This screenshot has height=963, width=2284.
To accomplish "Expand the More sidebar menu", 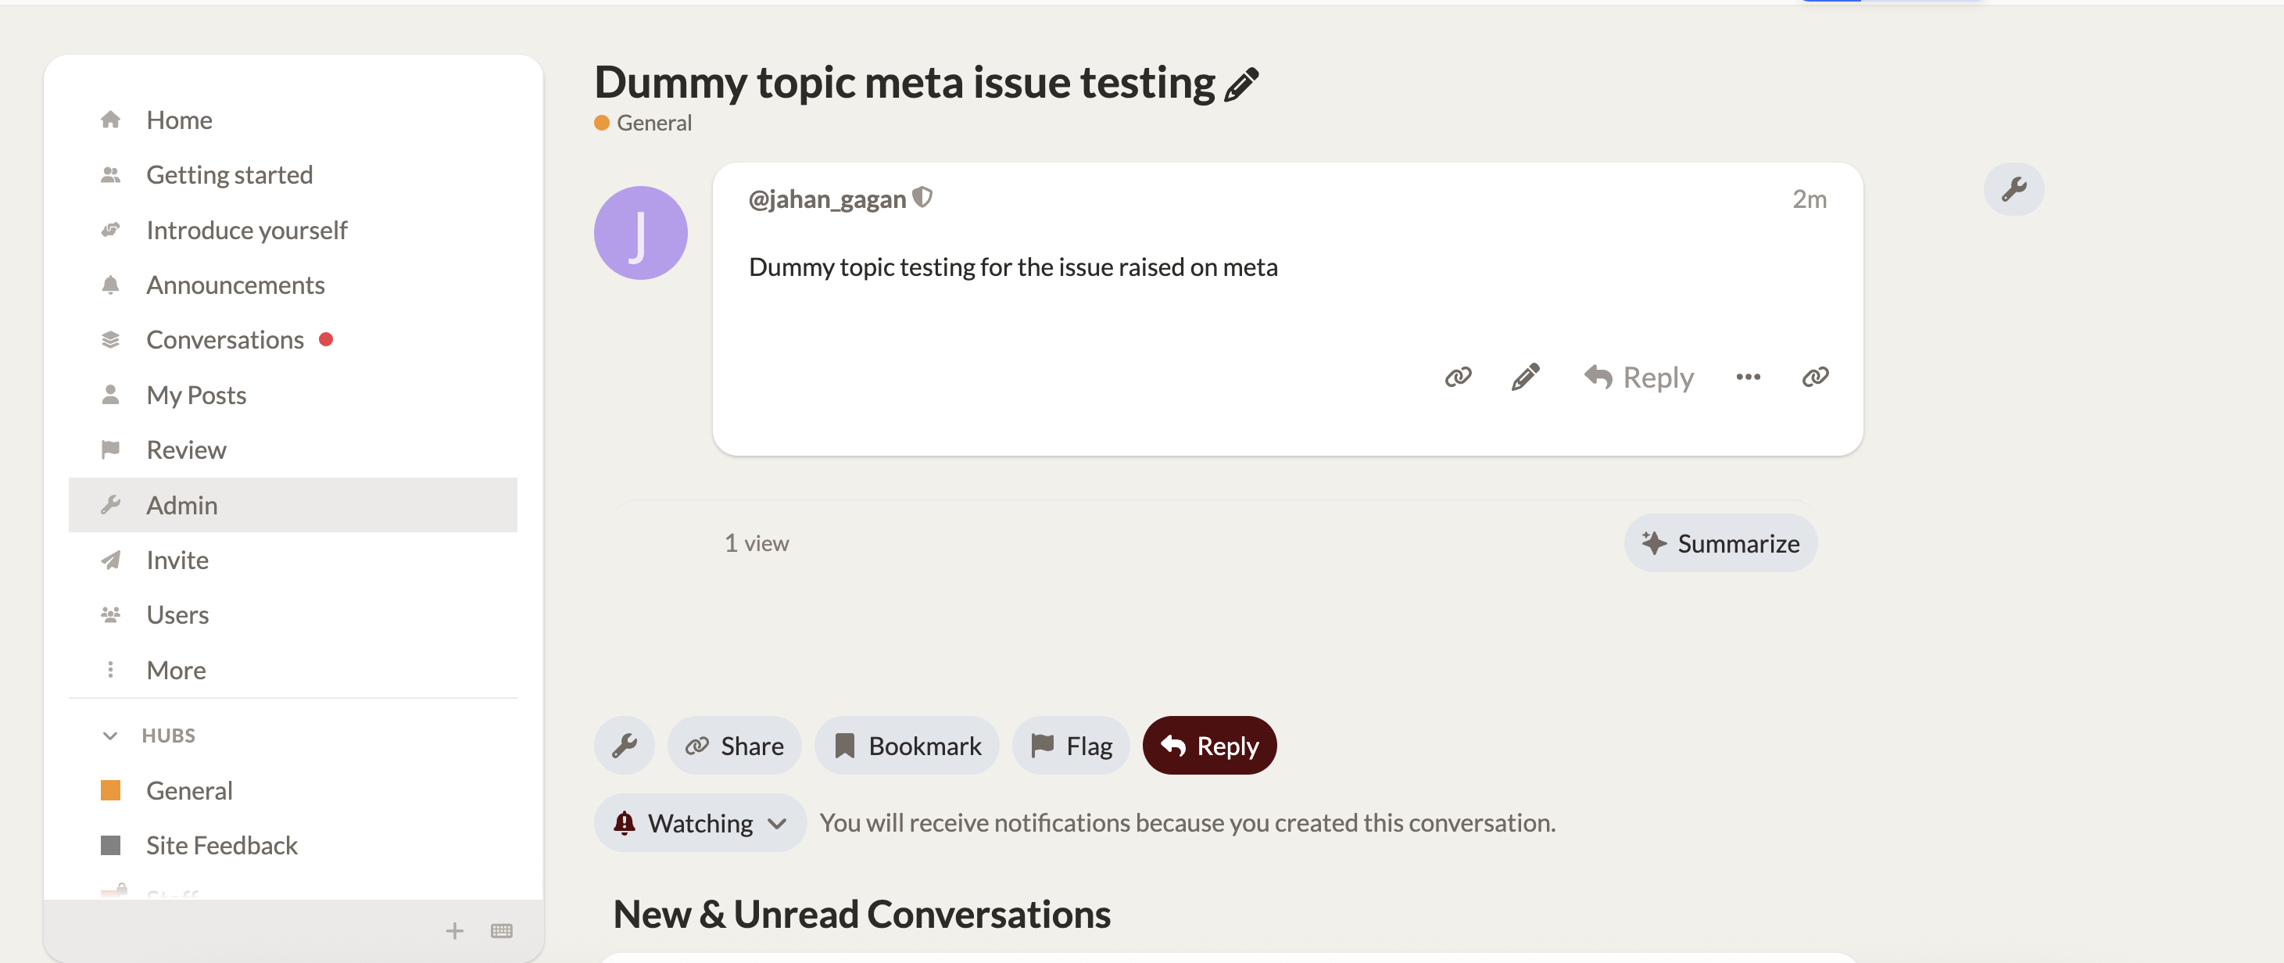I will 176,670.
